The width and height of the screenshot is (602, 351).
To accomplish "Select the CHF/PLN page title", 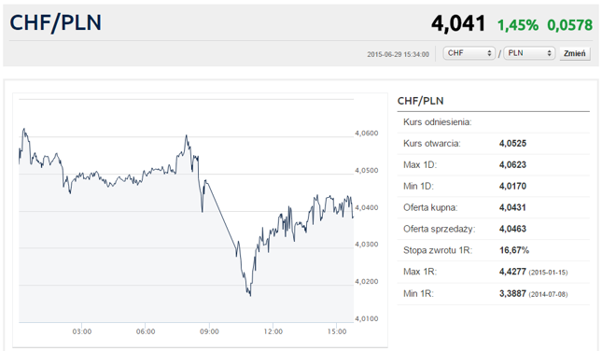I will (56, 22).
